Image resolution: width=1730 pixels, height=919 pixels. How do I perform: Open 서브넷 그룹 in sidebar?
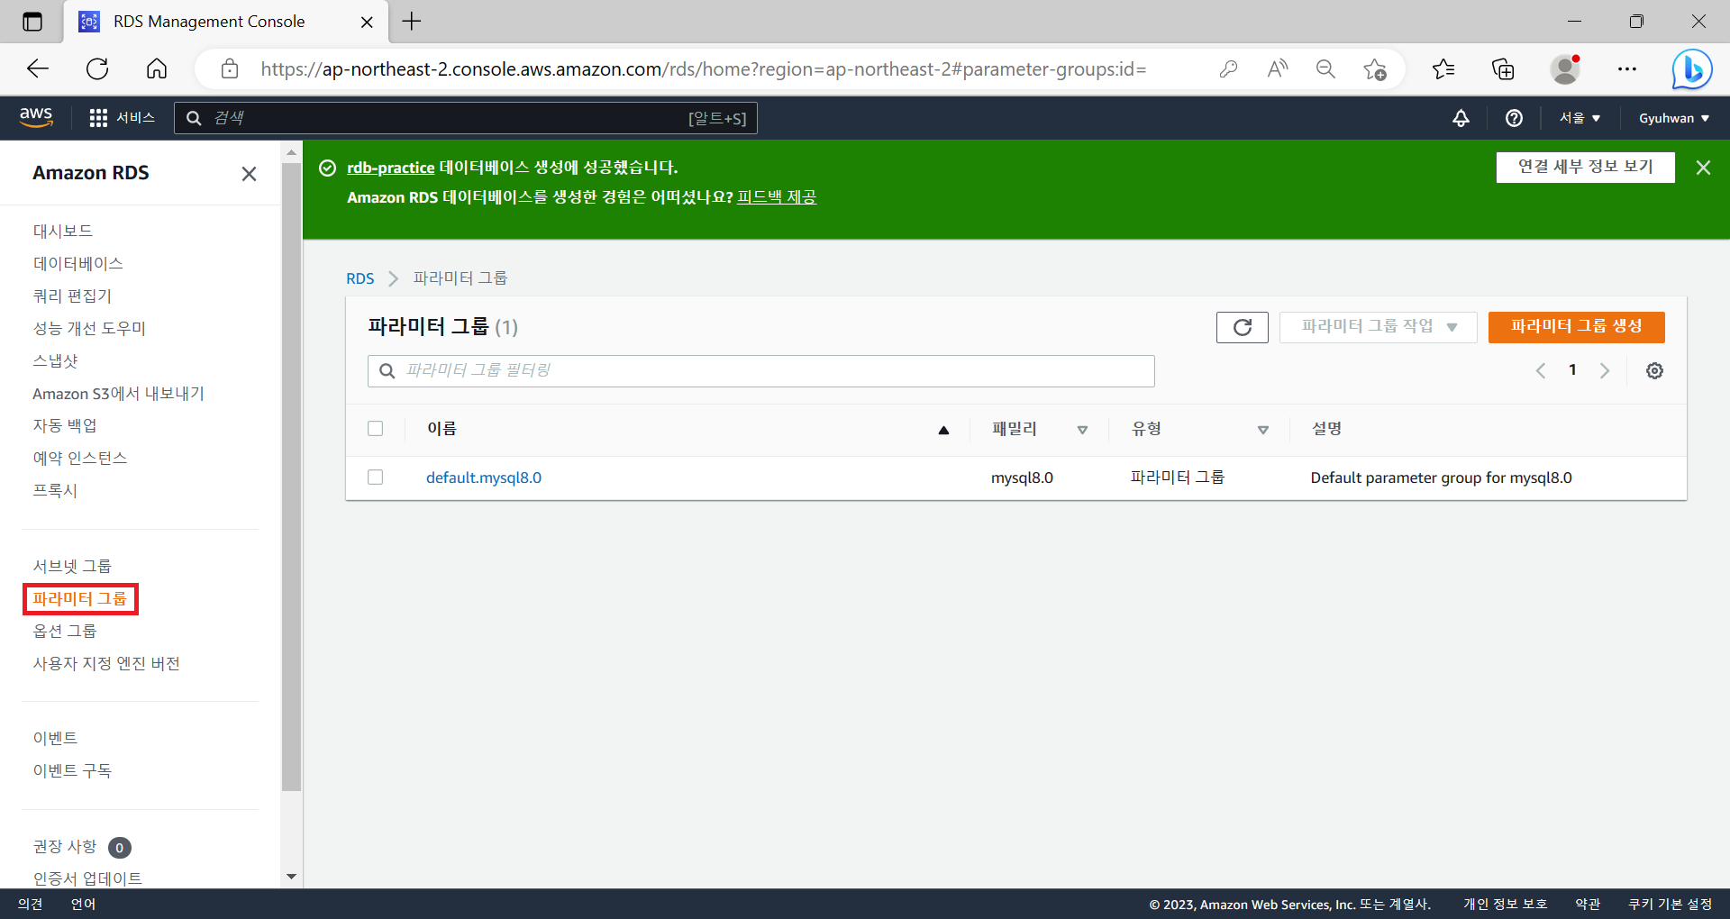(x=72, y=566)
